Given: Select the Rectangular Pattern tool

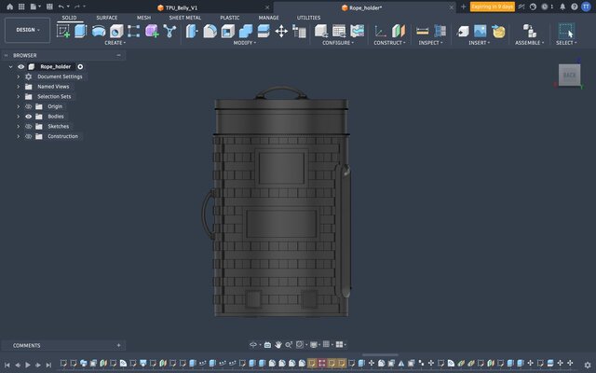Looking at the screenshot, I should (x=133, y=31).
